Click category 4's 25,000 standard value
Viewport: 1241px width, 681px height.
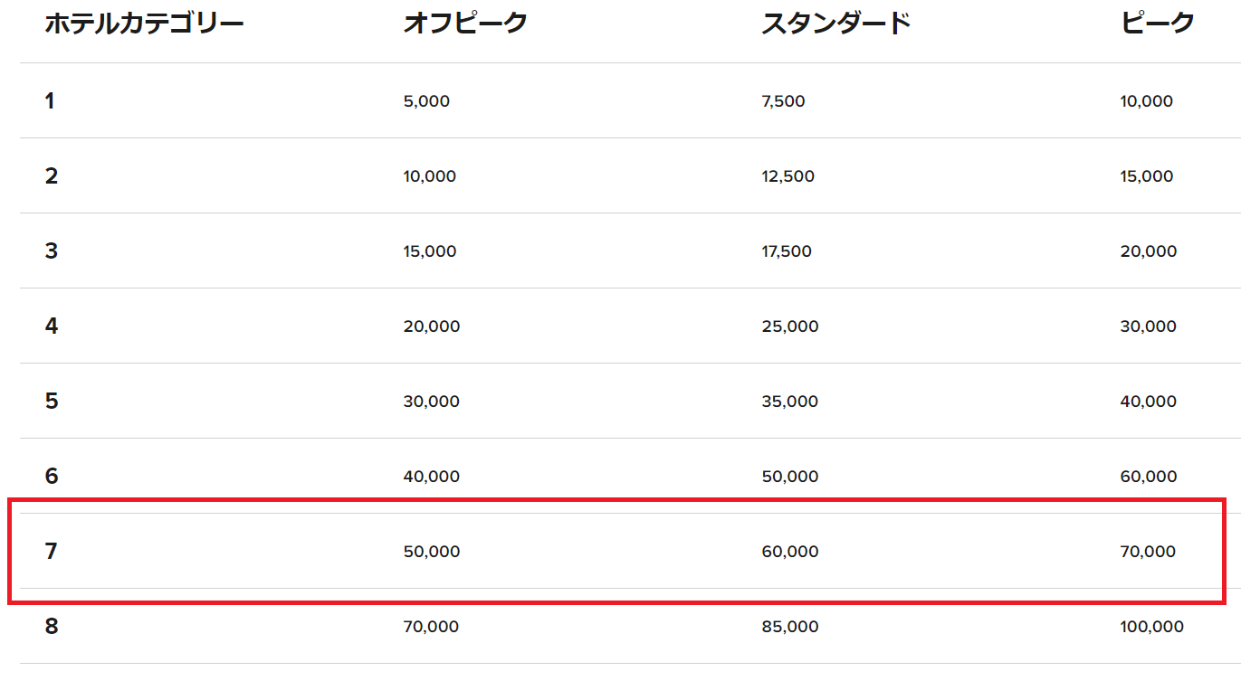click(x=789, y=326)
